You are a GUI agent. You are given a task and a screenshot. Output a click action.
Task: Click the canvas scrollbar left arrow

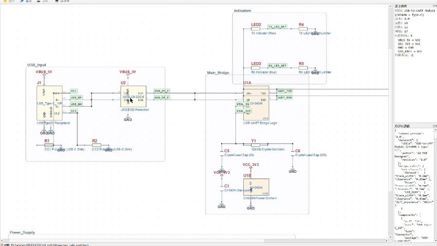(x=1, y=241)
